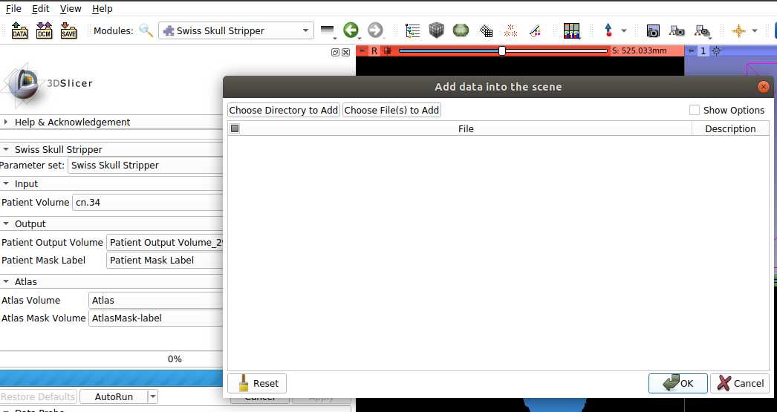Image resolution: width=777 pixels, height=412 pixels.
Task: Open the Atlas Mask Volume selector
Action: [x=156, y=318]
